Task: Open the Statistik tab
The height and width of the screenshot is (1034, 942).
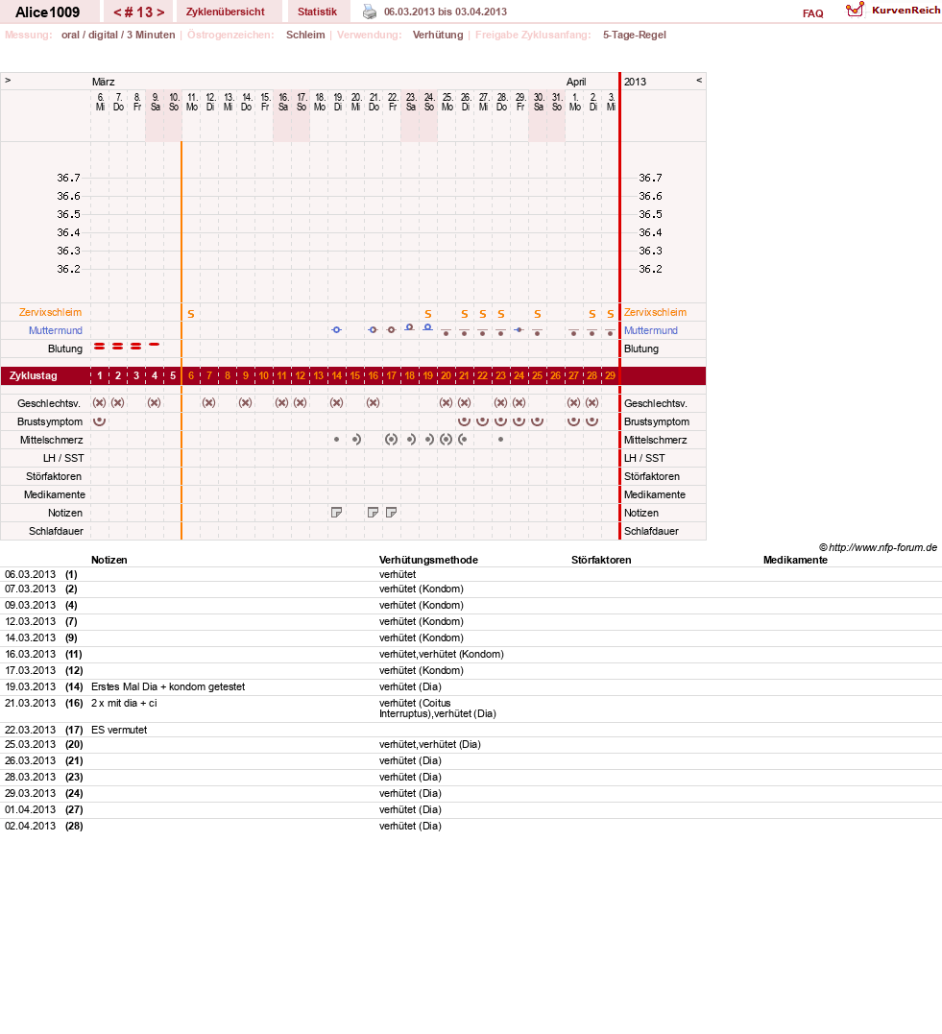Action: 317,12
